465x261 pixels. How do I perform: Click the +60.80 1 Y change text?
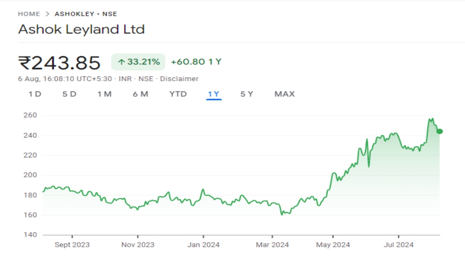(196, 62)
